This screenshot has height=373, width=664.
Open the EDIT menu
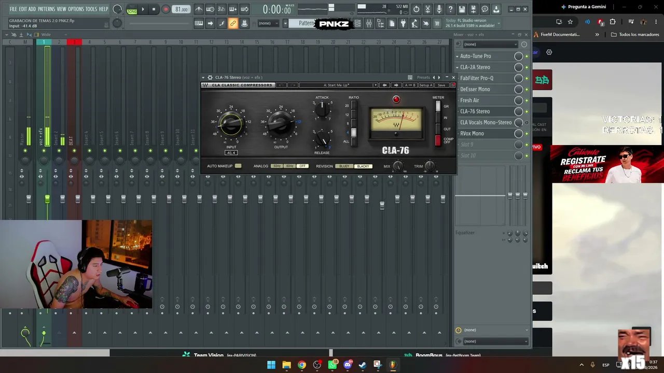click(x=23, y=9)
